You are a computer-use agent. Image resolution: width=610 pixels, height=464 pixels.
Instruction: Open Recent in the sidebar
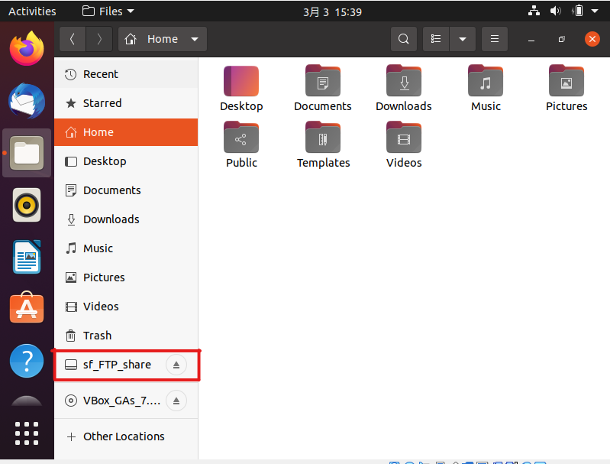pos(126,74)
